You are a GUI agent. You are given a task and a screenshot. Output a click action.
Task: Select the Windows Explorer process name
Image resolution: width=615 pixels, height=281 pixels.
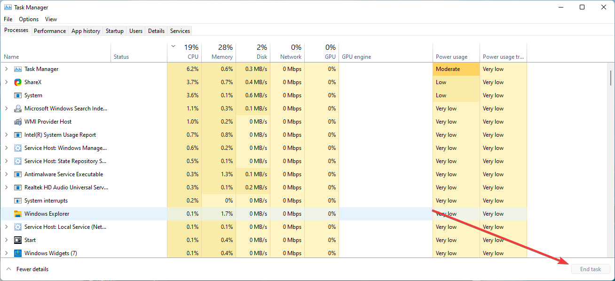[x=47, y=214]
